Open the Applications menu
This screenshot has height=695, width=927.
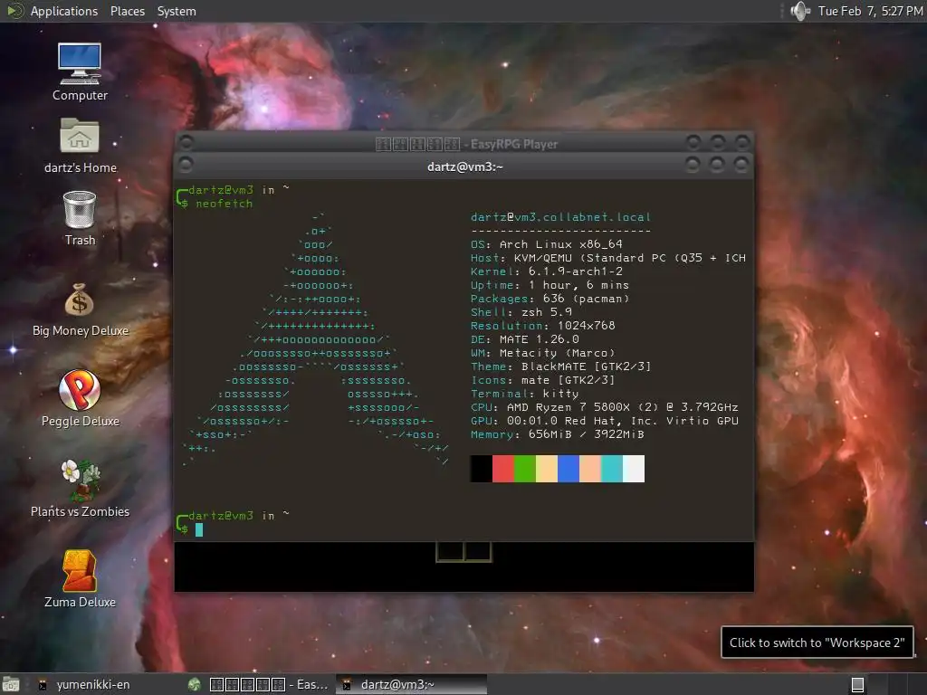coord(64,11)
